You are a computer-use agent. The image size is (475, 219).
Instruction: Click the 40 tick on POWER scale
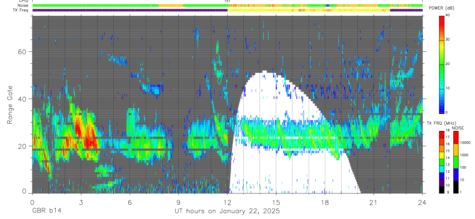coord(448,15)
